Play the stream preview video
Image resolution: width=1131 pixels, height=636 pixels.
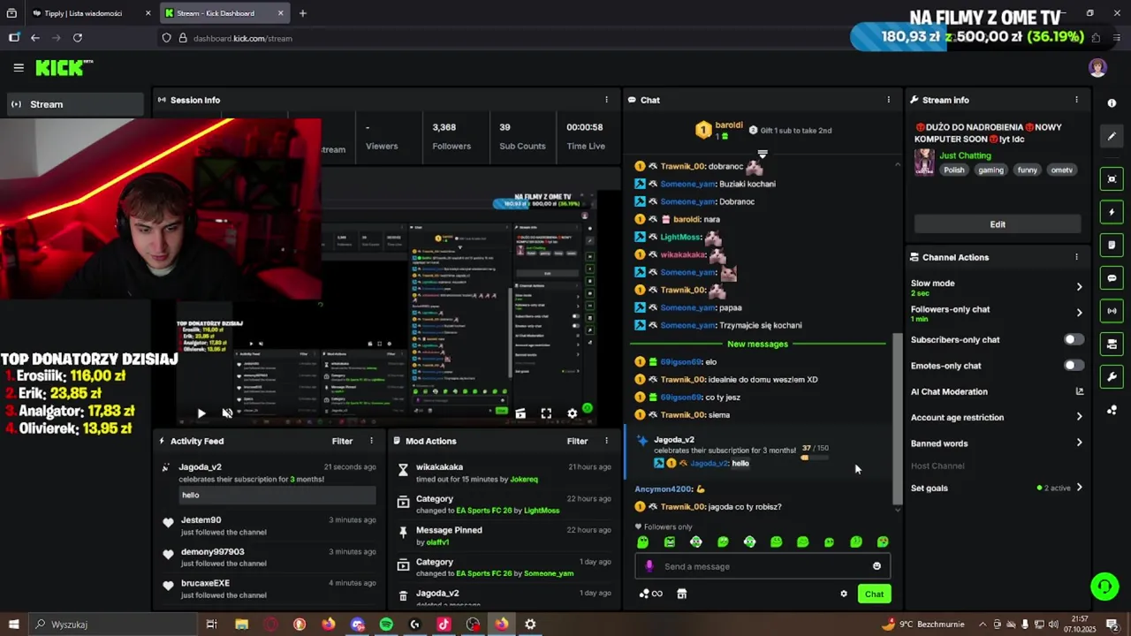click(201, 413)
